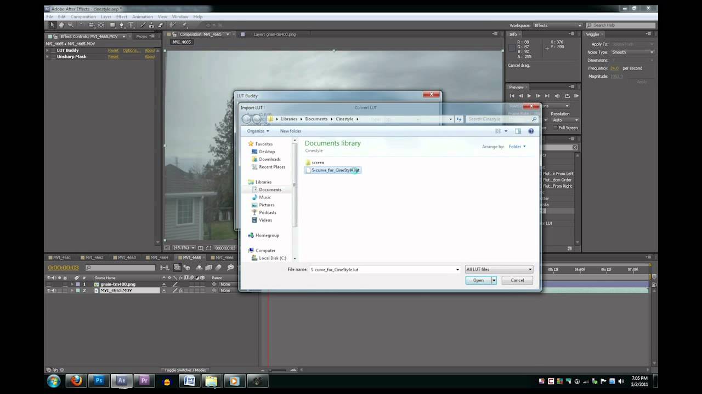The image size is (702, 394).
Task: Select the Puppet Pin tool
Action: pyautogui.click(x=184, y=25)
